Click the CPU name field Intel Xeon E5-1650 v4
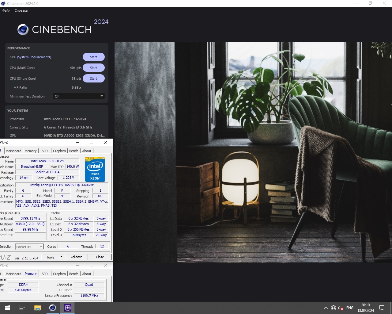Screen dimensions: 392x314 point(47,161)
